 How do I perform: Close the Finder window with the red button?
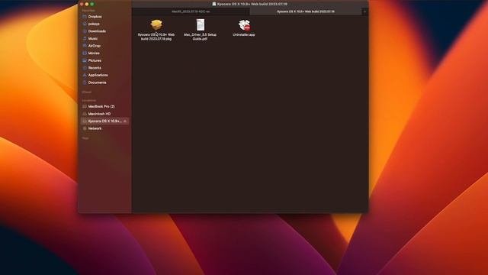(82, 5)
